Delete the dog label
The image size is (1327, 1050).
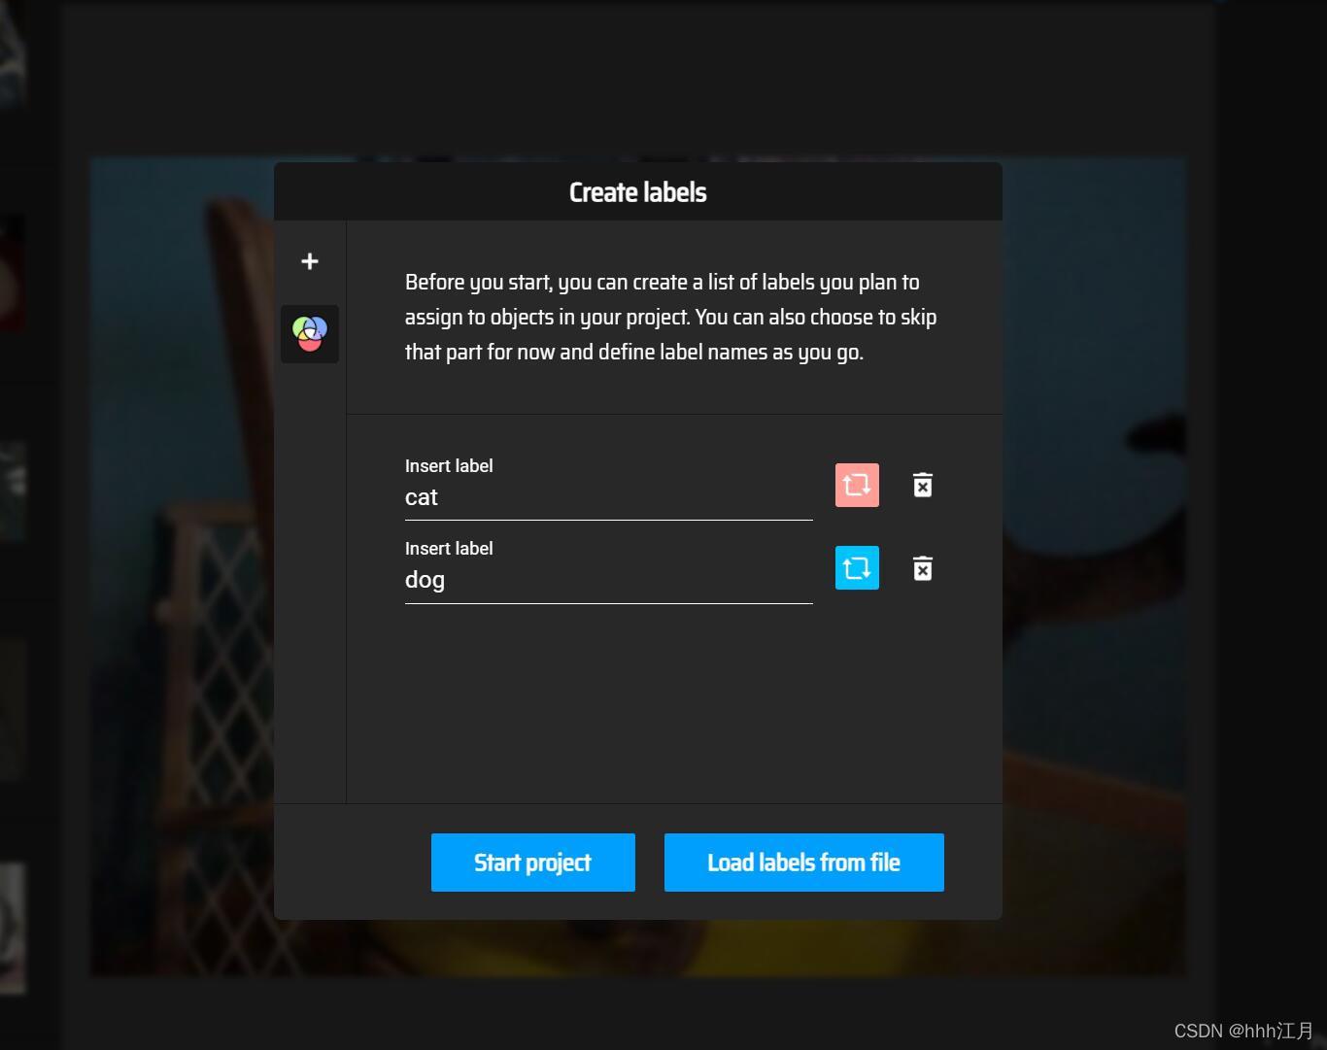923,568
